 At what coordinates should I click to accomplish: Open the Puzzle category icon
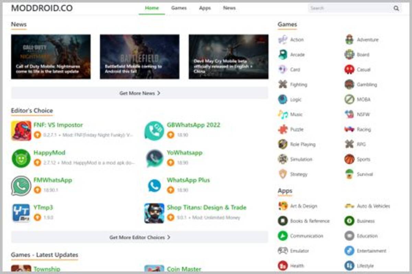[283, 129]
